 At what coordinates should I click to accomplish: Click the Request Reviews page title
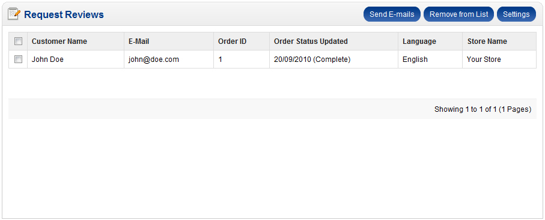click(x=64, y=14)
